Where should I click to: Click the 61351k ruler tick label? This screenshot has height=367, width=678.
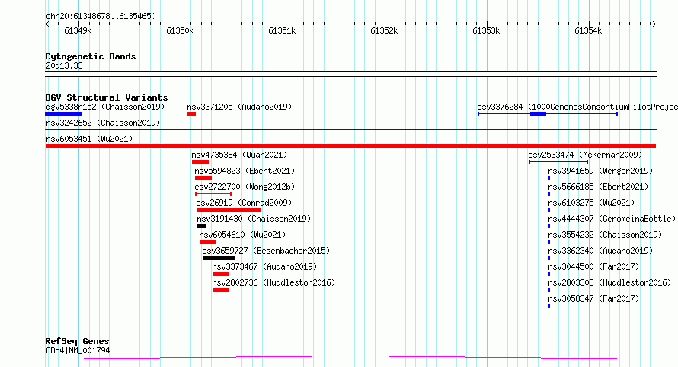coord(282,30)
